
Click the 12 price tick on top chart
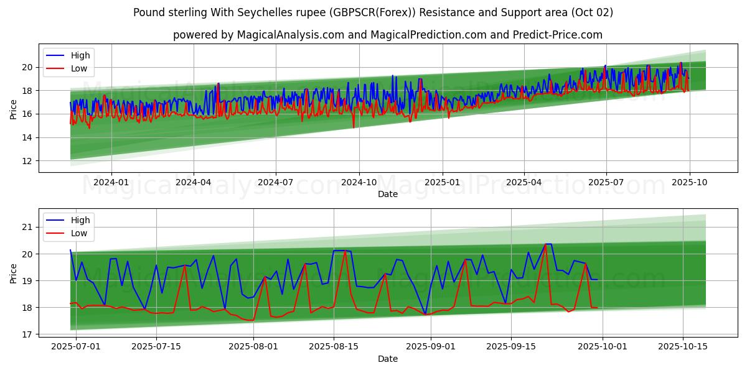click(27, 161)
